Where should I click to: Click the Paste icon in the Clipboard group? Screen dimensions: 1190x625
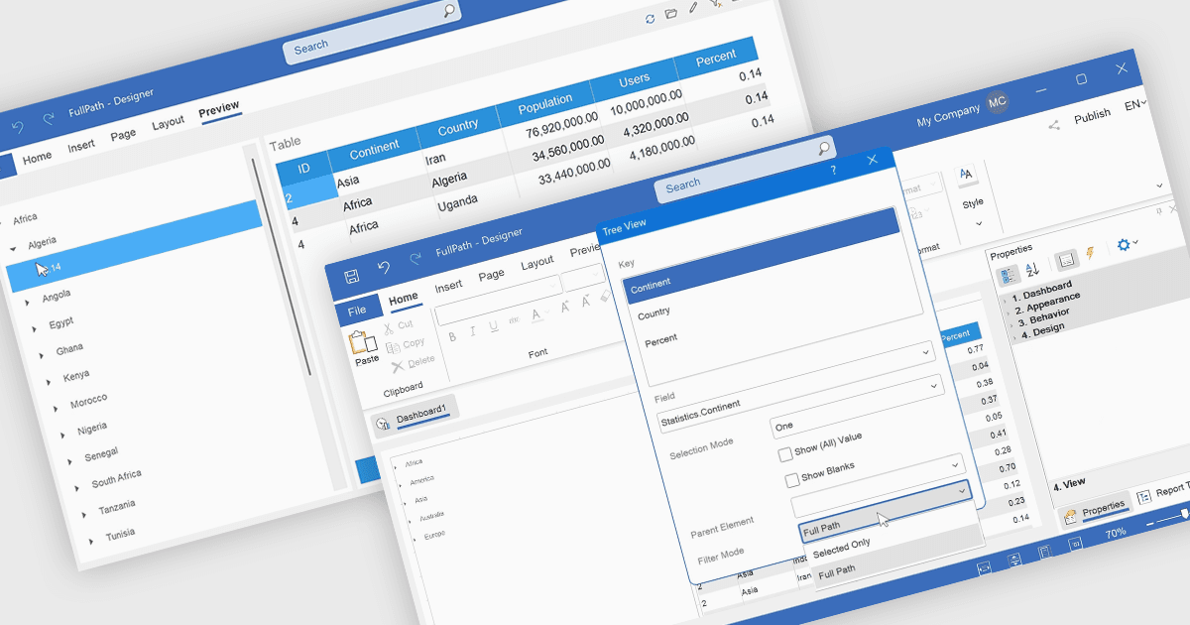point(364,344)
